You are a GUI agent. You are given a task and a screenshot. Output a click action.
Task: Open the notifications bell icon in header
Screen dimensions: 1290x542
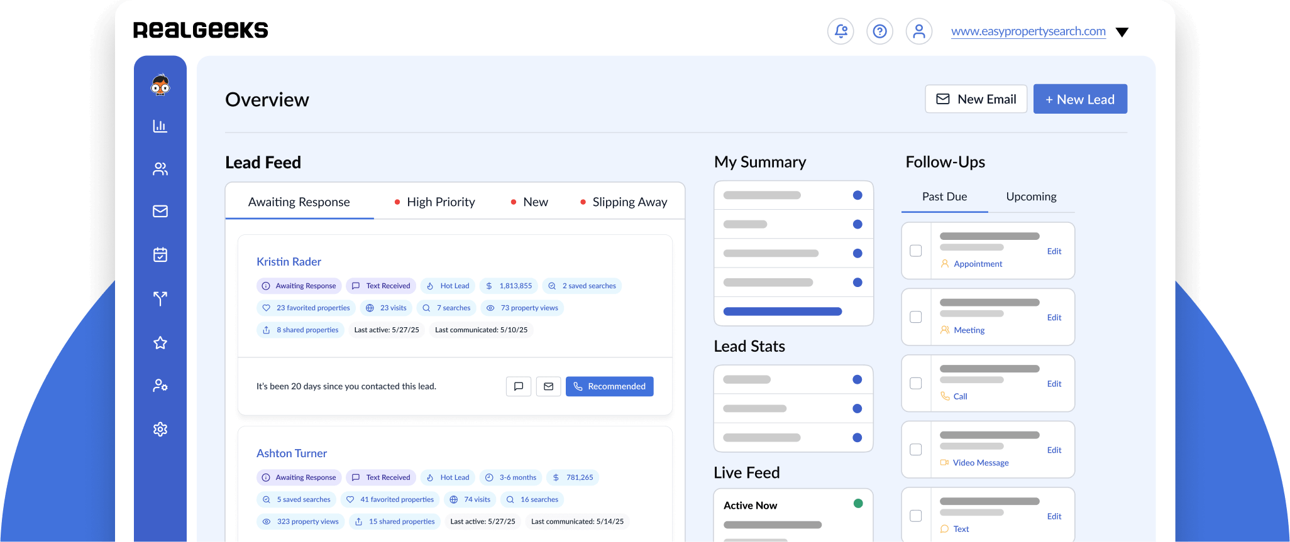[x=841, y=31]
